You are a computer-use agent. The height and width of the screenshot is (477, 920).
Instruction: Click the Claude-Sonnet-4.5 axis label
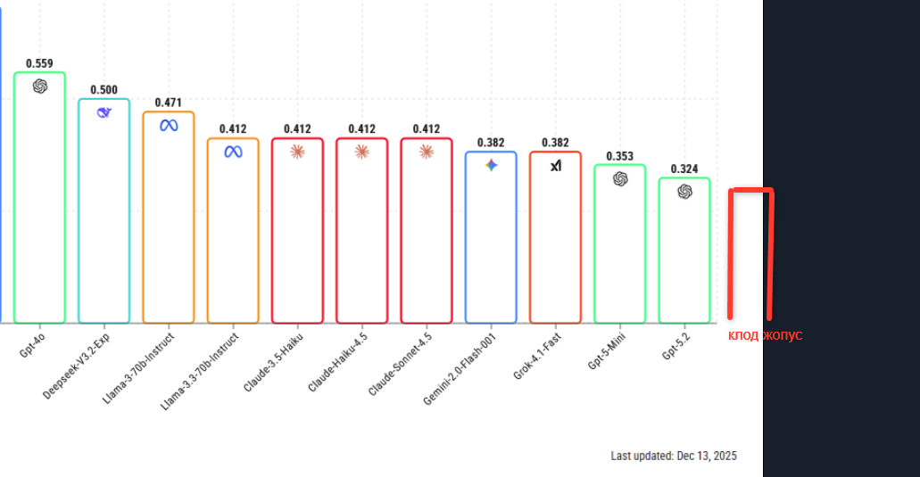400,365
